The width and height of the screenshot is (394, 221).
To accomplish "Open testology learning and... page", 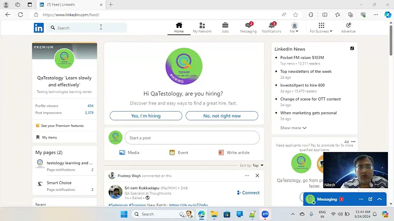I will click(x=69, y=163).
